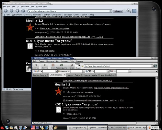Select INBOX - Ximian Evolution taskbar button
This screenshot has width=162, height=130.
(x=98, y=128)
